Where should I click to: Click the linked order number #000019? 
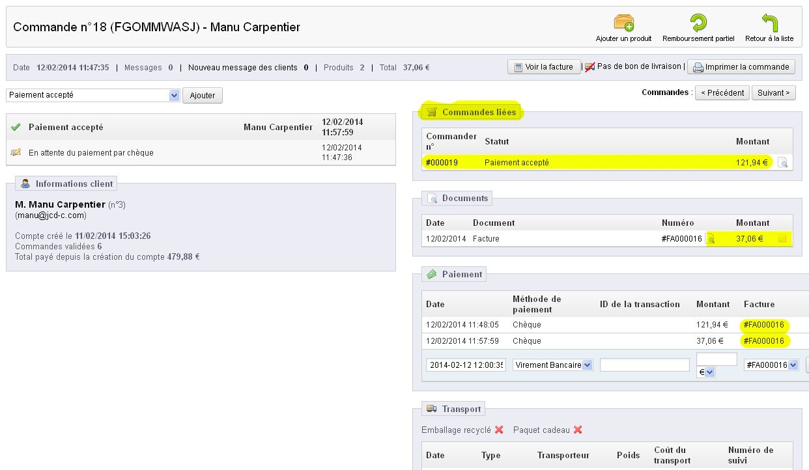[442, 163]
